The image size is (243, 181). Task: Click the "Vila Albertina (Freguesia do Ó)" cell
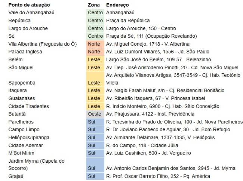click(42, 44)
